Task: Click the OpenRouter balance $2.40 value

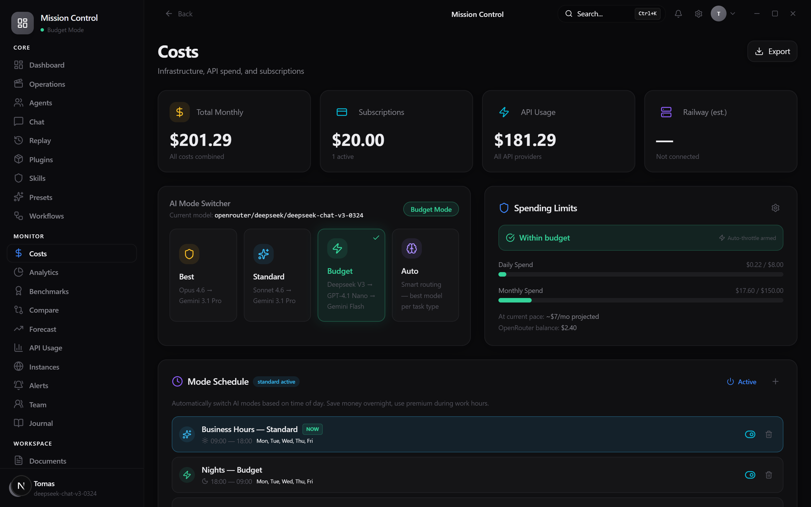Action: 569,328
